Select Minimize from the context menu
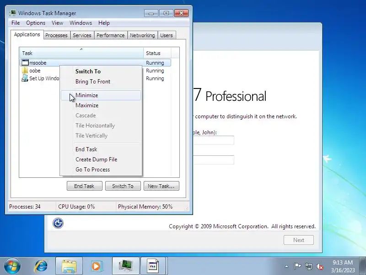366x275 pixels. coord(101,95)
